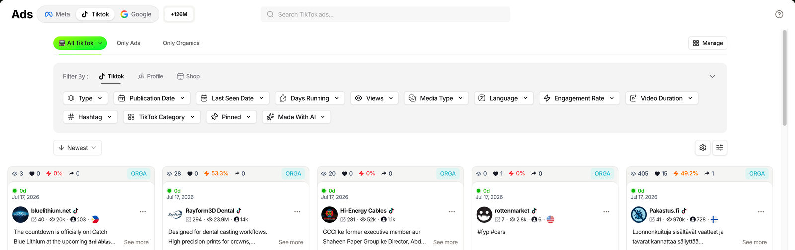Open the Pakastus.fi card three-dot menu
Viewport: 795px width, 250px height.
[761, 212]
